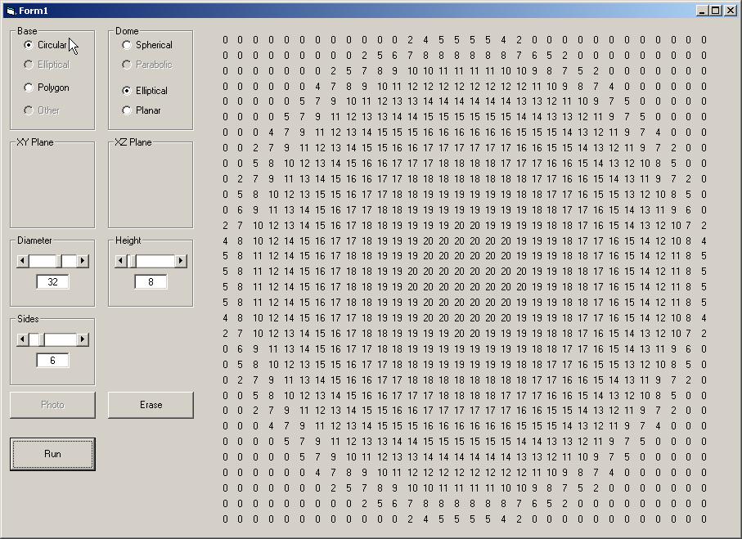Decrease Sides with left scroll arrow
The width and height of the screenshot is (742, 539).
22,339
